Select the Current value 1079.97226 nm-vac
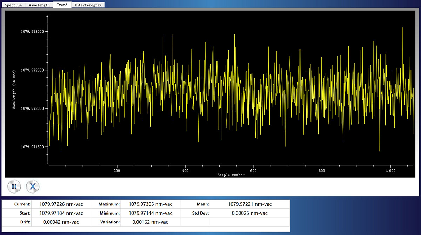This screenshot has height=235, width=421. tap(61, 204)
